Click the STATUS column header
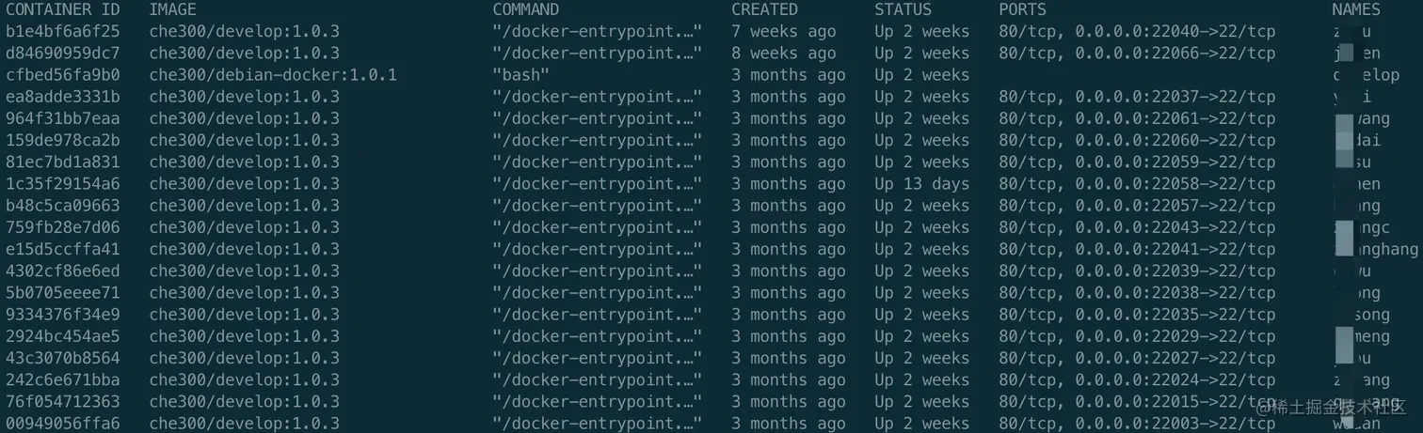1423x433 pixels. 903,9
